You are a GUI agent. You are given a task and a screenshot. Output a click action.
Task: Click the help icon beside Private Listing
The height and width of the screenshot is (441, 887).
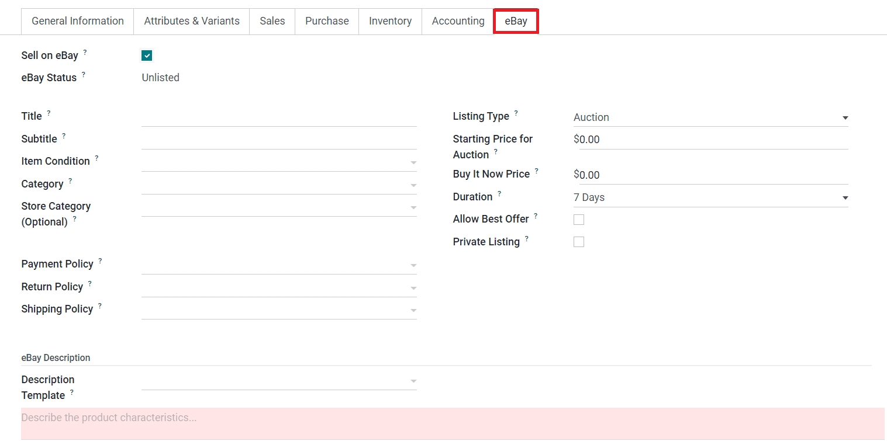(526, 239)
